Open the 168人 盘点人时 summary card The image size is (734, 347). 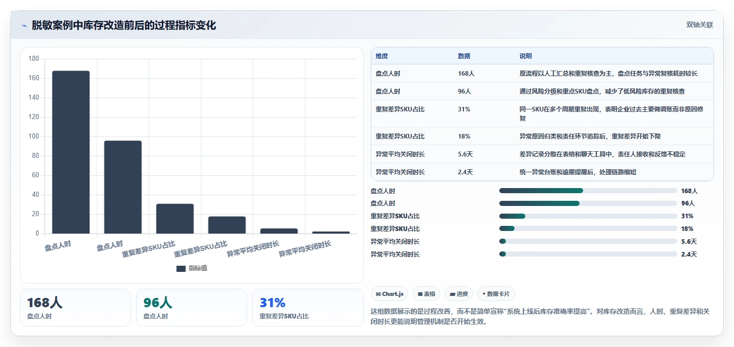75,308
